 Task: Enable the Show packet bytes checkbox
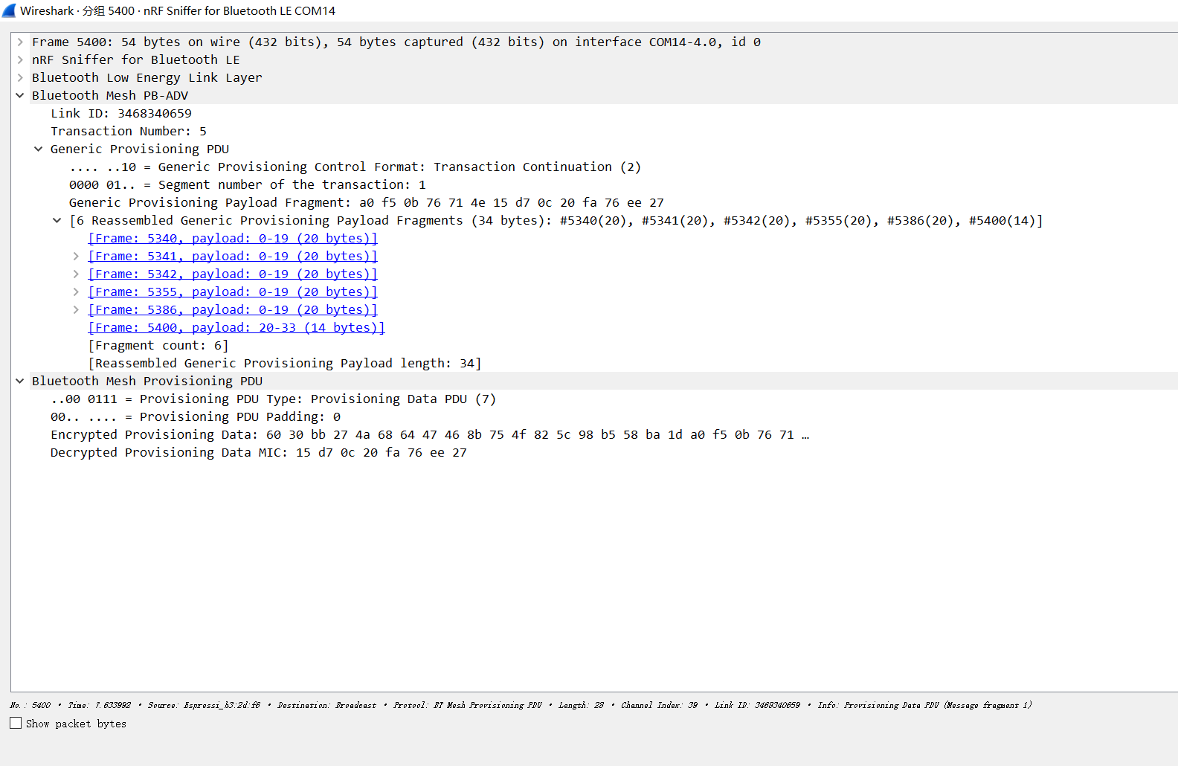pos(16,723)
